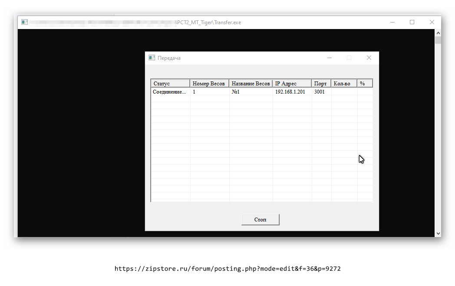Select the Соединение... status row
The width and height of the screenshot is (455, 286).
[x=169, y=92]
